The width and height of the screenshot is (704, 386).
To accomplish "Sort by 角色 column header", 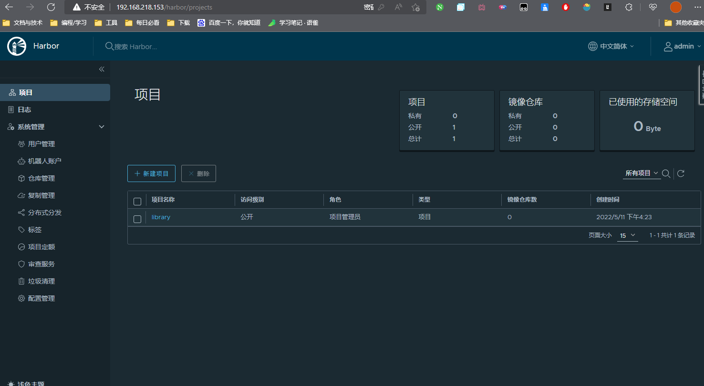I will click(335, 200).
